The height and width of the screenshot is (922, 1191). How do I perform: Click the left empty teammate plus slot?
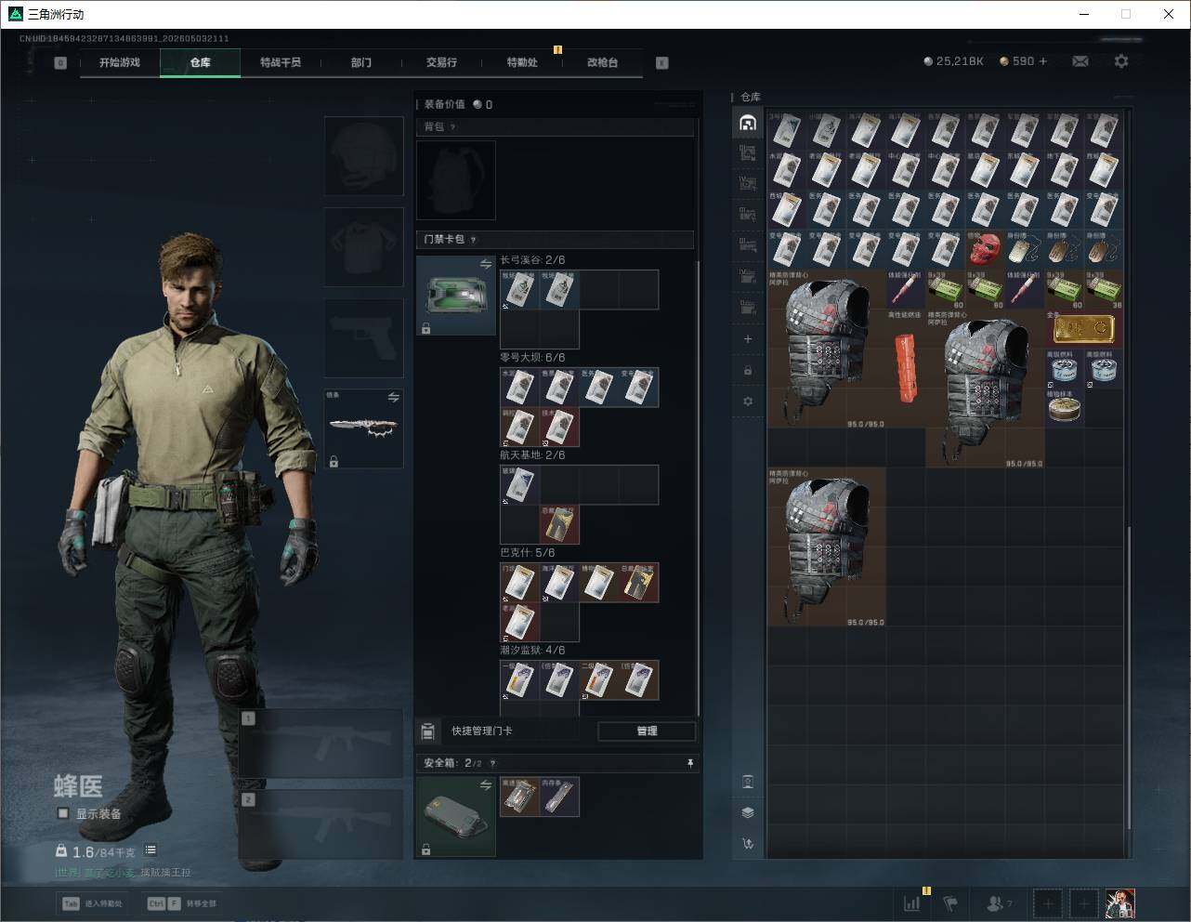(1048, 902)
